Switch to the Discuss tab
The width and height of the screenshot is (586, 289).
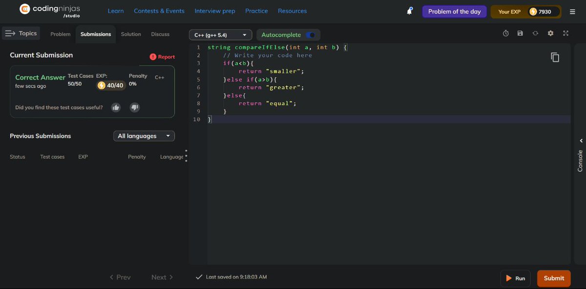160,34
